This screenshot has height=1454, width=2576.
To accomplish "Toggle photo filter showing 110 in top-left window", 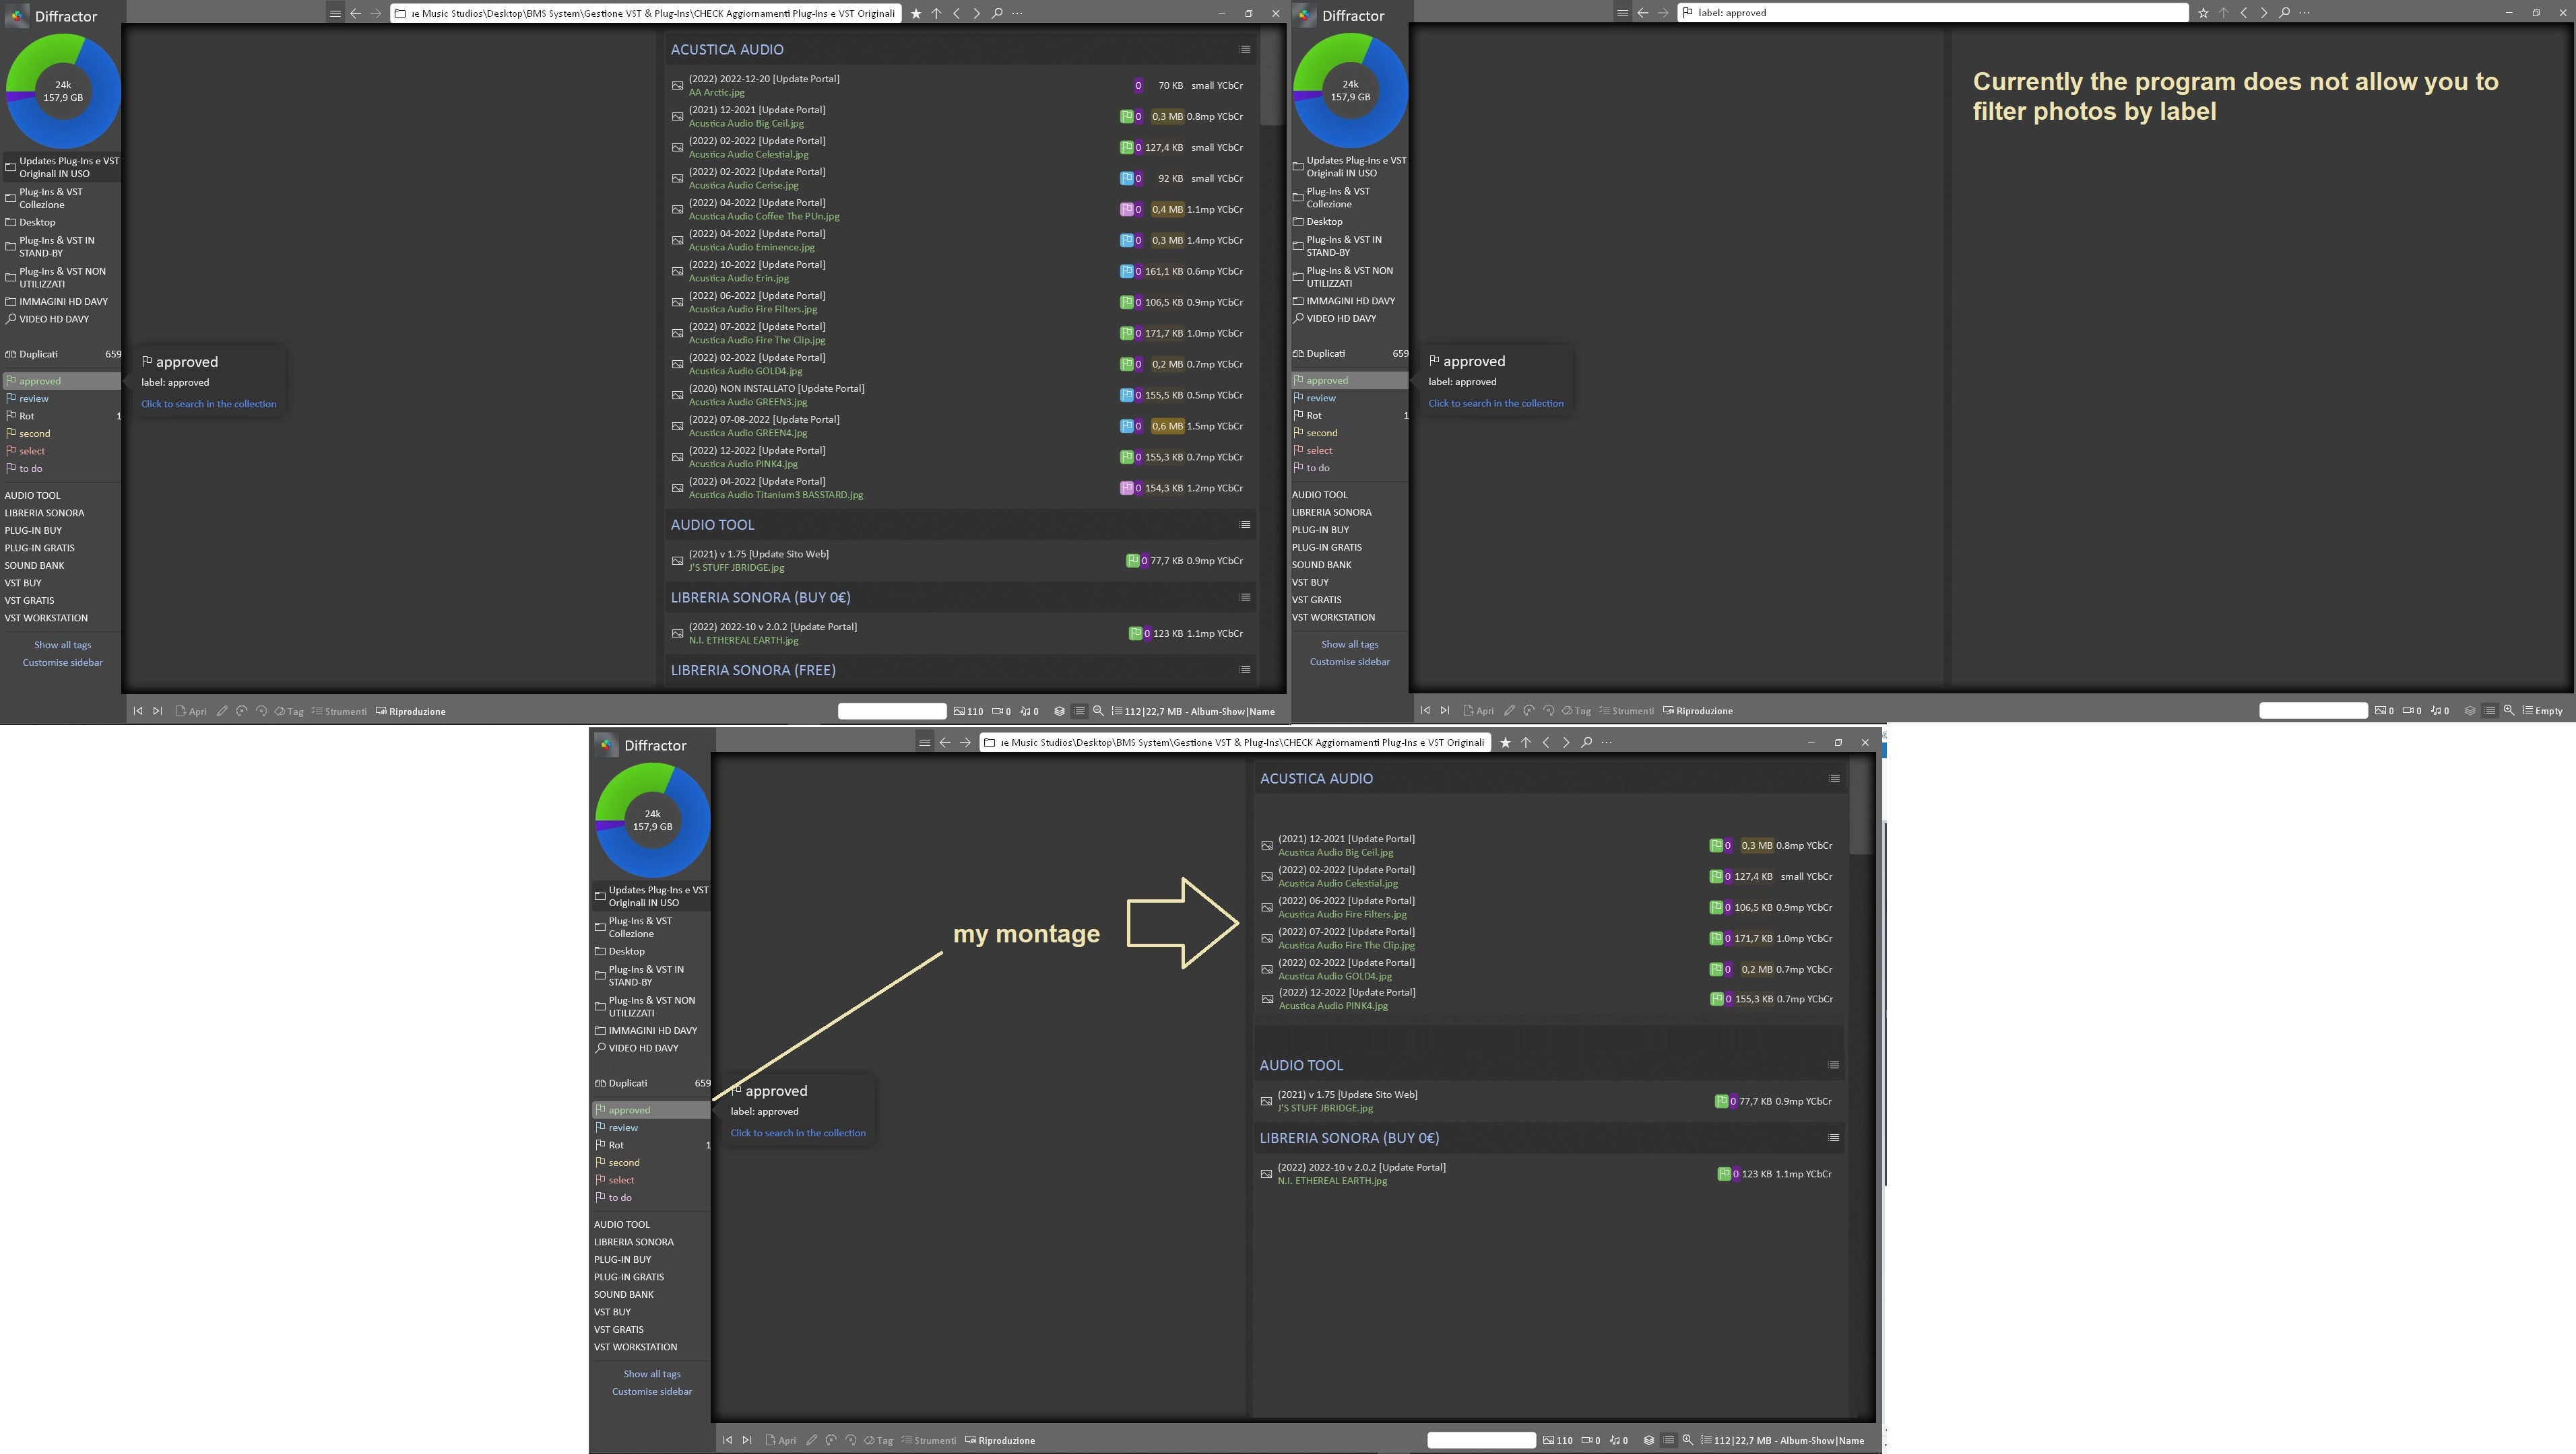I will (x=967, y=712).
